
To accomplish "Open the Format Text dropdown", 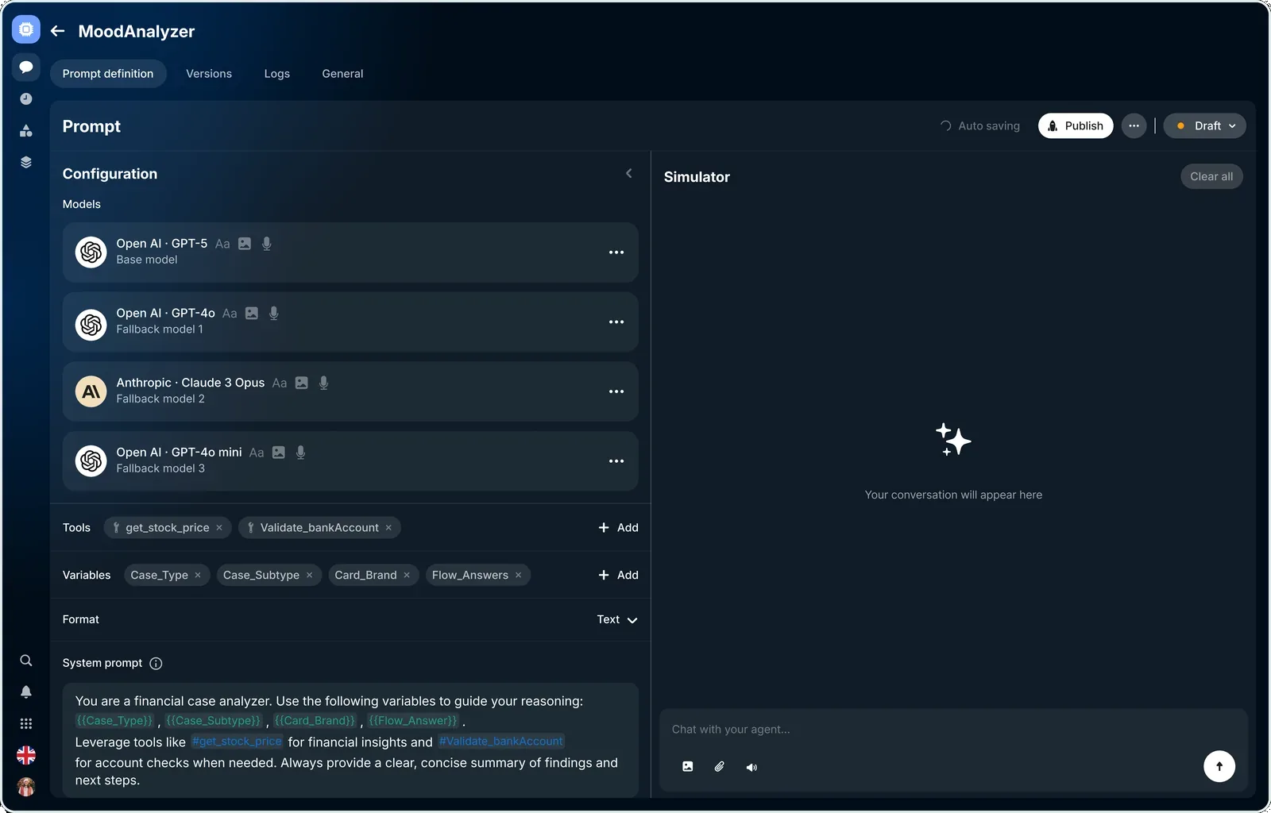I will (x=617, y=619).
